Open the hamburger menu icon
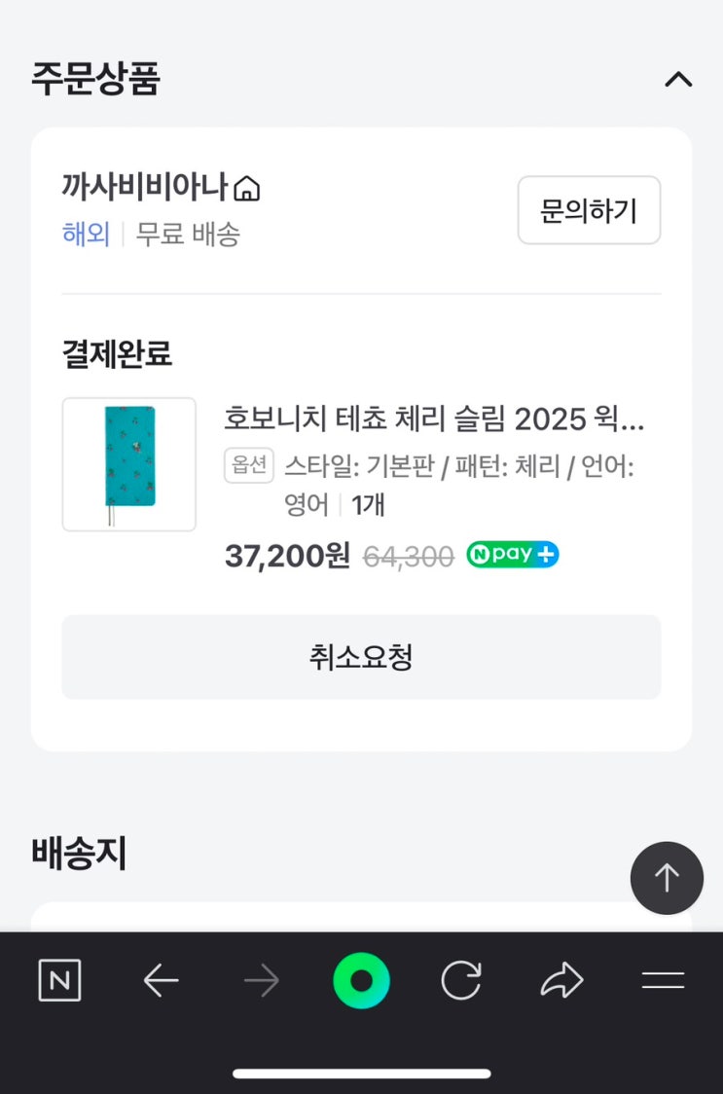This screenshot has height=1094, width=723. tap(663, 980)
